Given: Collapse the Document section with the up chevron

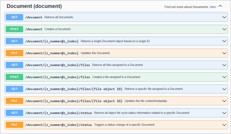Looking at the screenshot, I should click(x=220, y=6).
